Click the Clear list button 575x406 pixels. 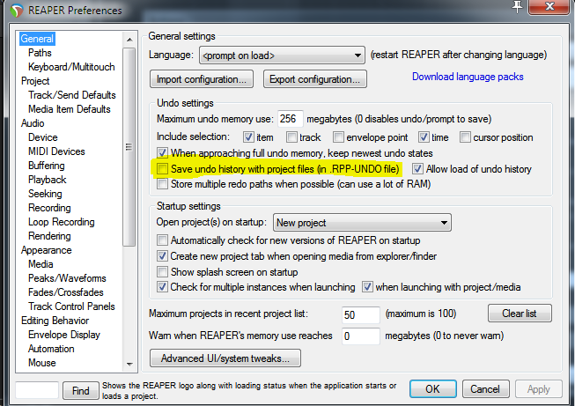click(520, 314)
